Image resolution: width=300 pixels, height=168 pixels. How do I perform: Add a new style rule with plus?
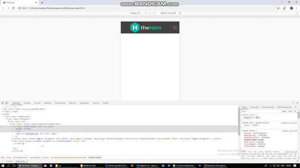point(295,111)
